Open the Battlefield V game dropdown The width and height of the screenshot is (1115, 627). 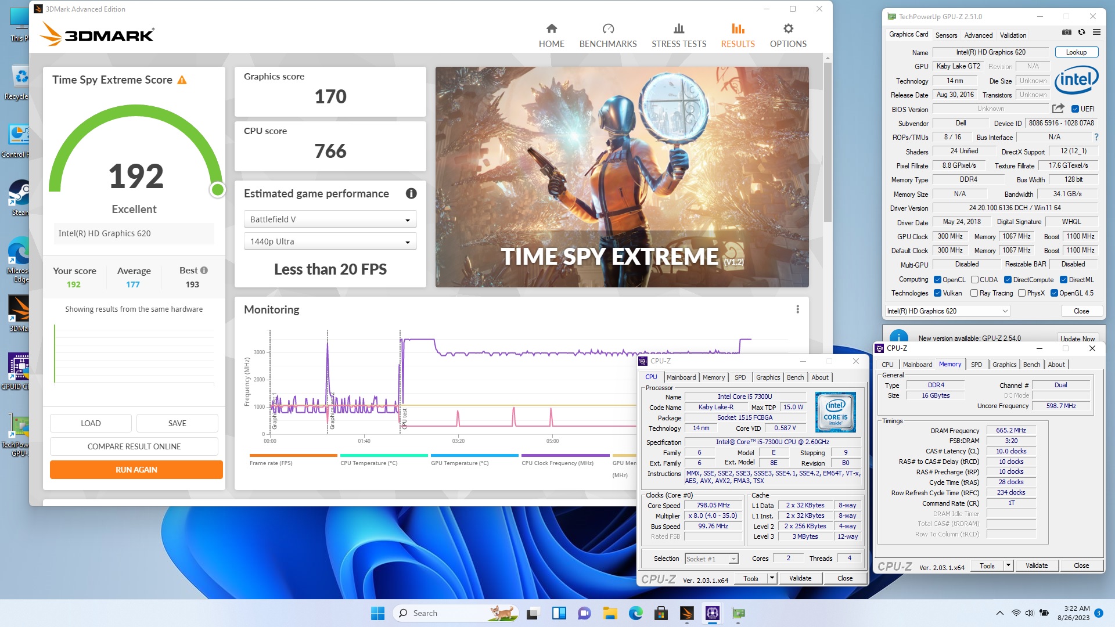click(x=330, y=219)
